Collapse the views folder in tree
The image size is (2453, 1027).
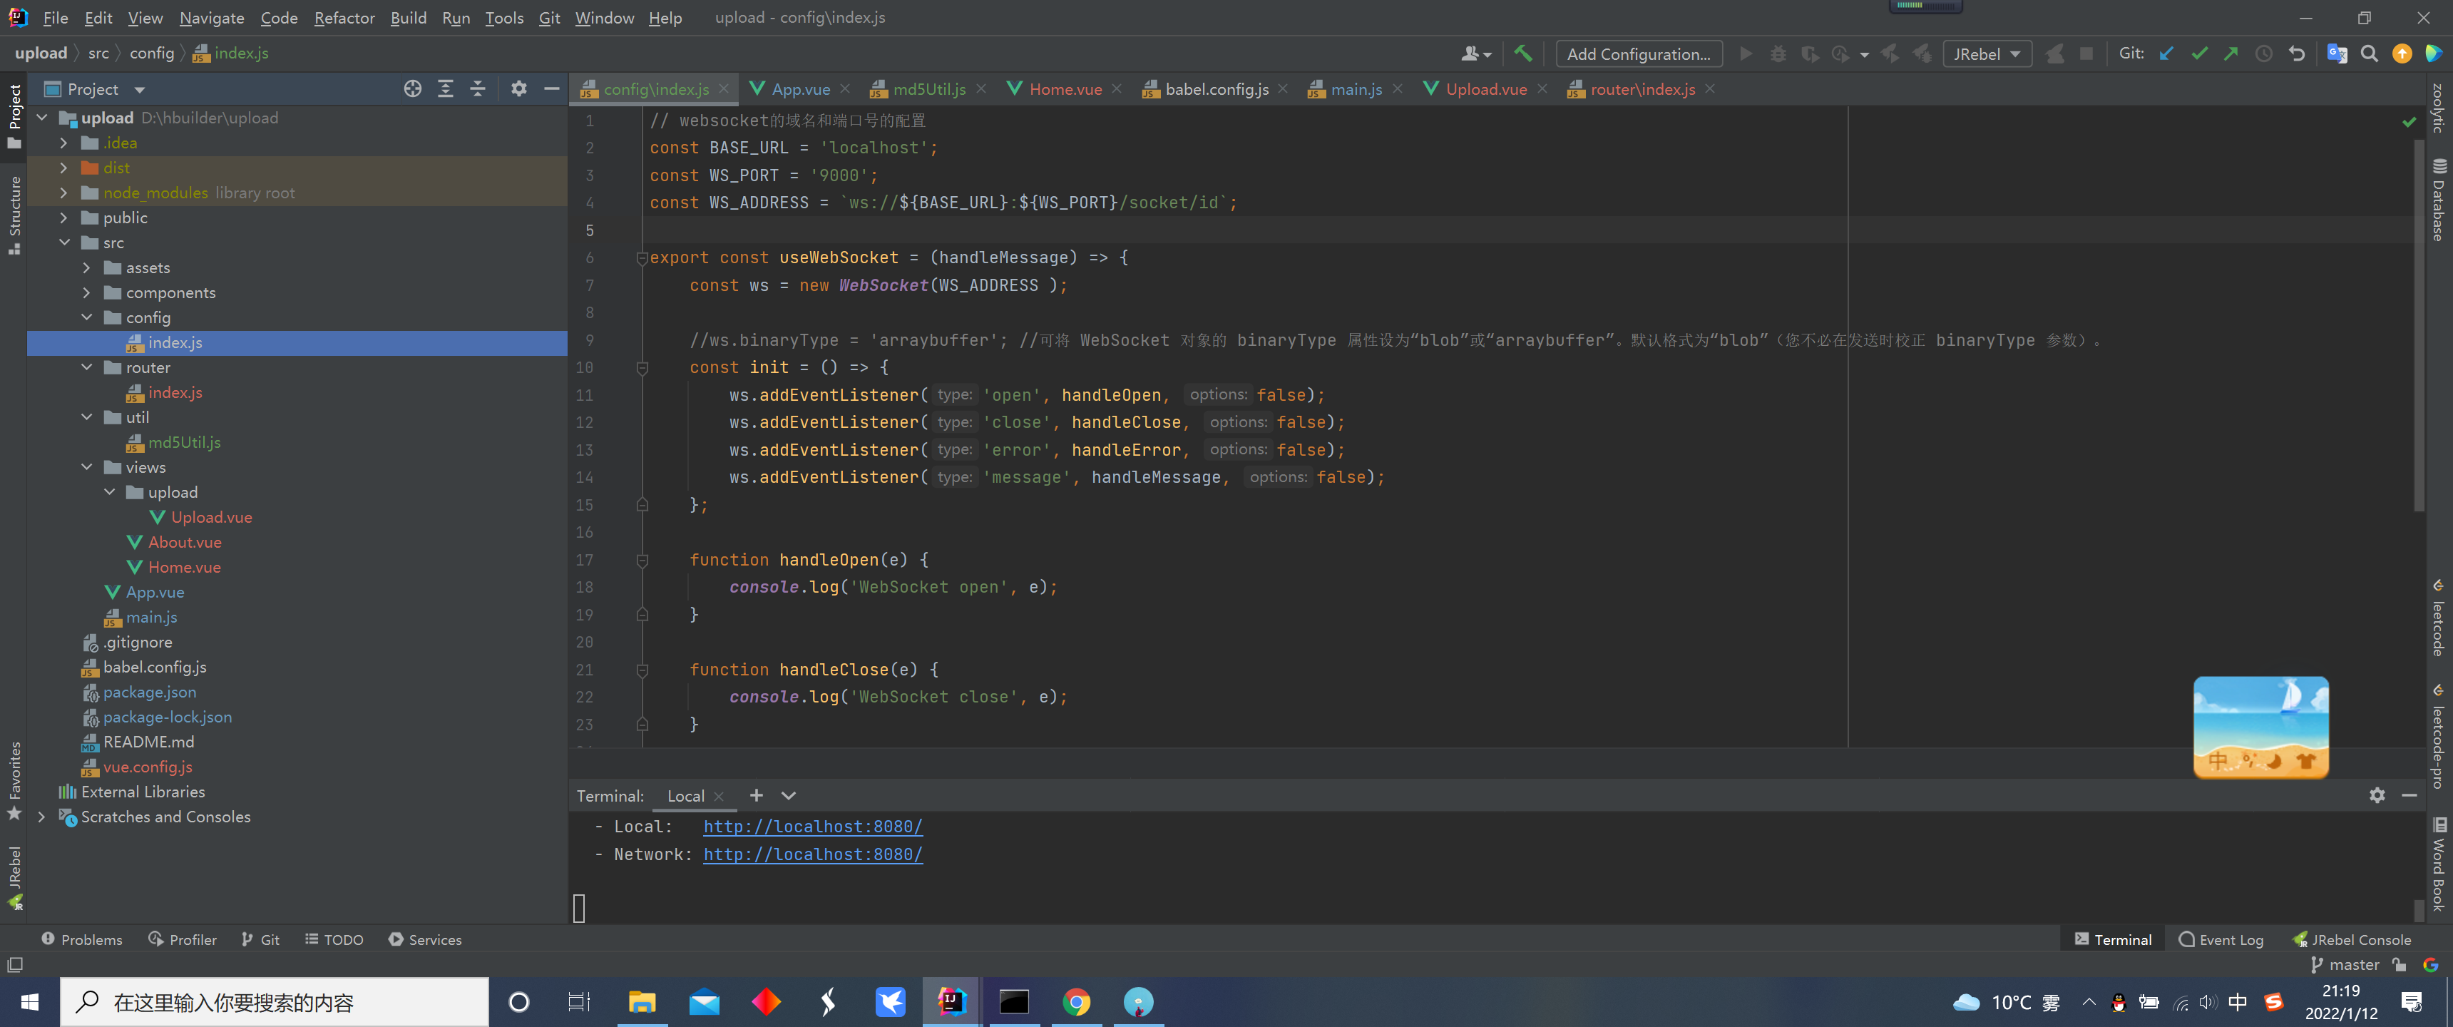pos(87,467)
